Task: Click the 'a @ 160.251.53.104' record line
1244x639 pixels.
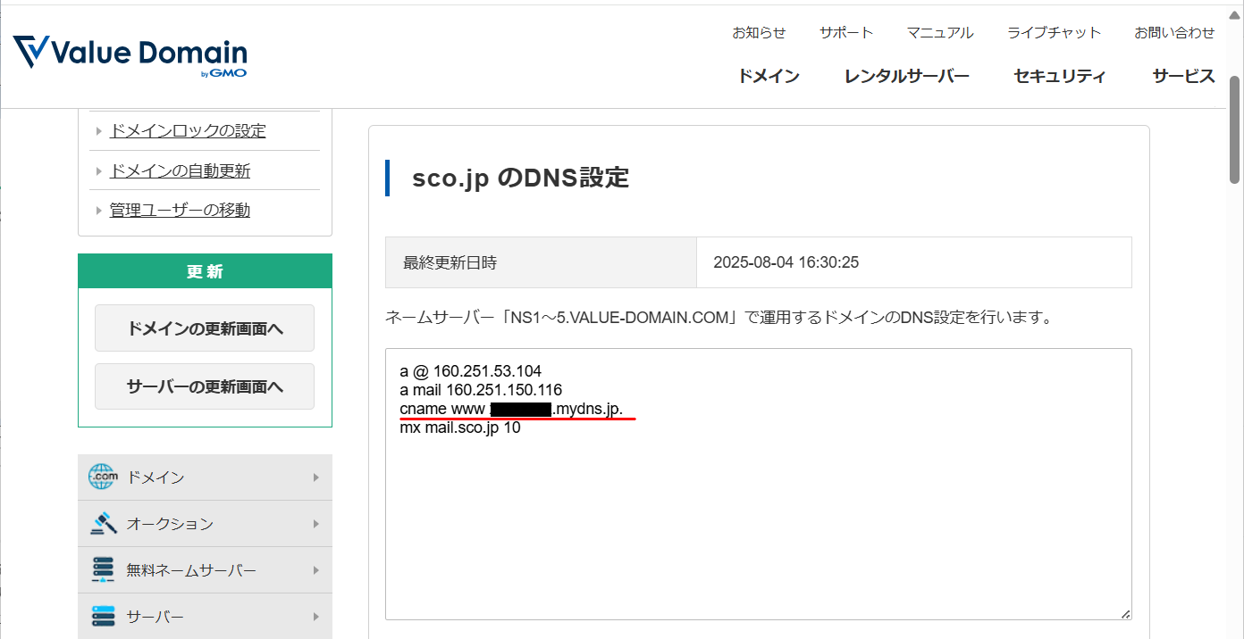Action: pyautogui.click(x=471, y=370)
